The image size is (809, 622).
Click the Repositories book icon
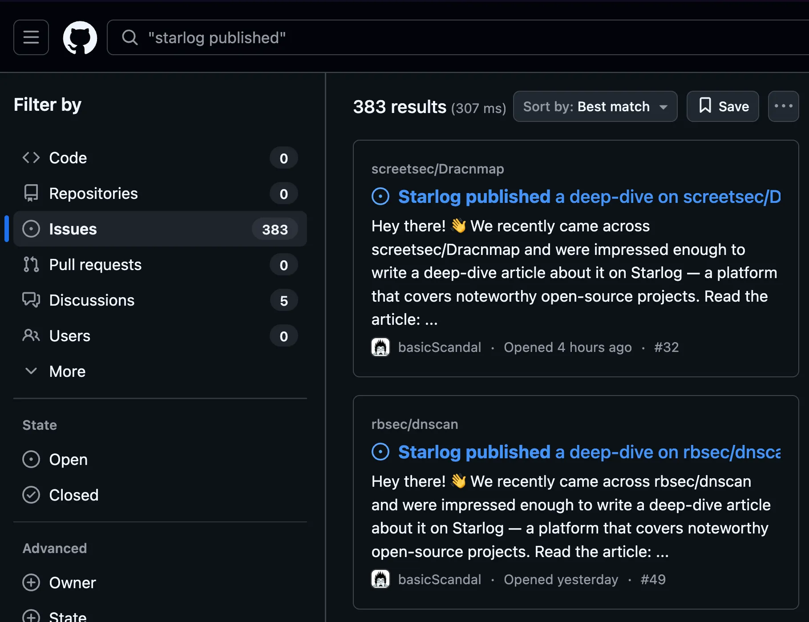click(x=31, y=193)
